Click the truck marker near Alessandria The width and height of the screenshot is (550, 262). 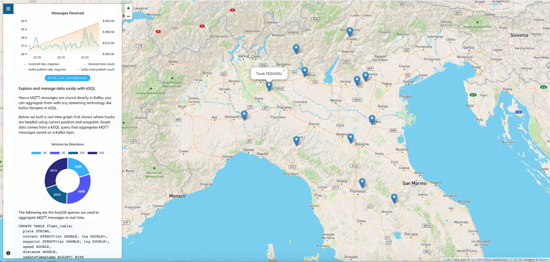coord(244,115)
